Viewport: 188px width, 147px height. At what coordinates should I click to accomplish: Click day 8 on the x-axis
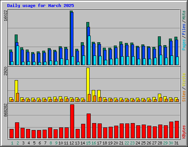point(51,143)
